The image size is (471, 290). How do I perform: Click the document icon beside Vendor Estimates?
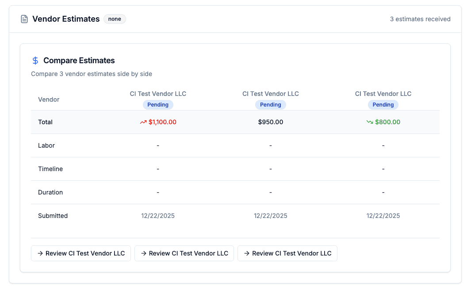click(24, 19)
